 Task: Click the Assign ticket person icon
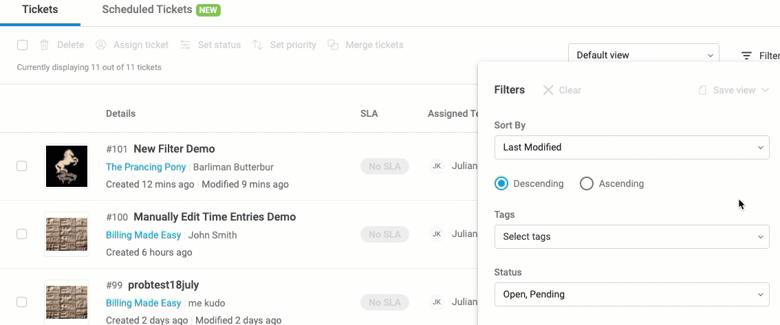[100, 45]
